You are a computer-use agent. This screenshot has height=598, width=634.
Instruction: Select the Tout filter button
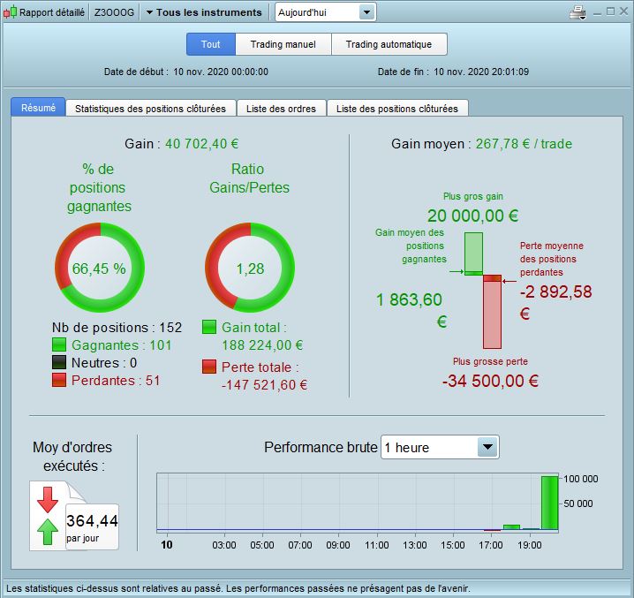coord(211,44)
